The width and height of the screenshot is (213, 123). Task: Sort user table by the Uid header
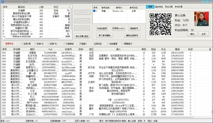tap(50, 49)
